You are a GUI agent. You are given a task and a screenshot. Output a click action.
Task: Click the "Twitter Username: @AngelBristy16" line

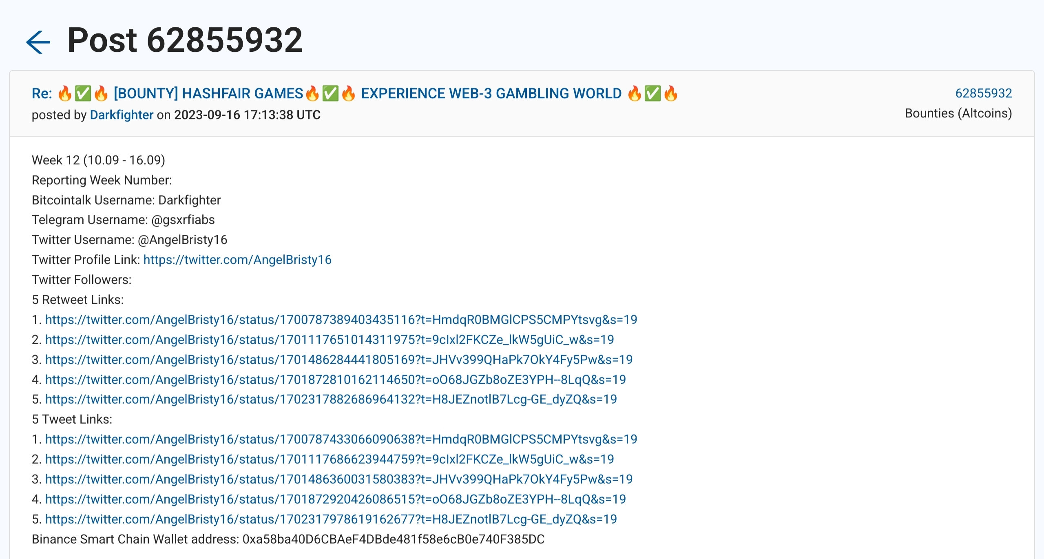click(130, 240)
